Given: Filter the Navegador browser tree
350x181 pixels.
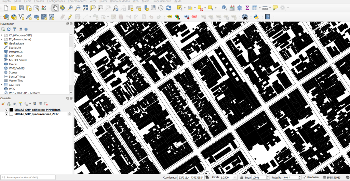Looking at the screenshot, I should (x=14, y=29).
